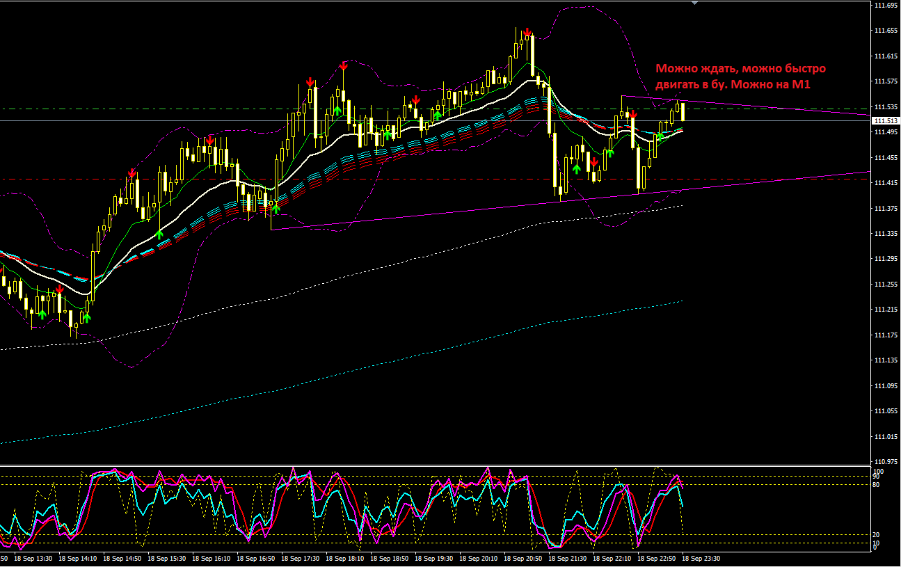Screen dimensions: 901x567
Task: Click time axis label 18 Sep 20:50
Action: [524, 558]
